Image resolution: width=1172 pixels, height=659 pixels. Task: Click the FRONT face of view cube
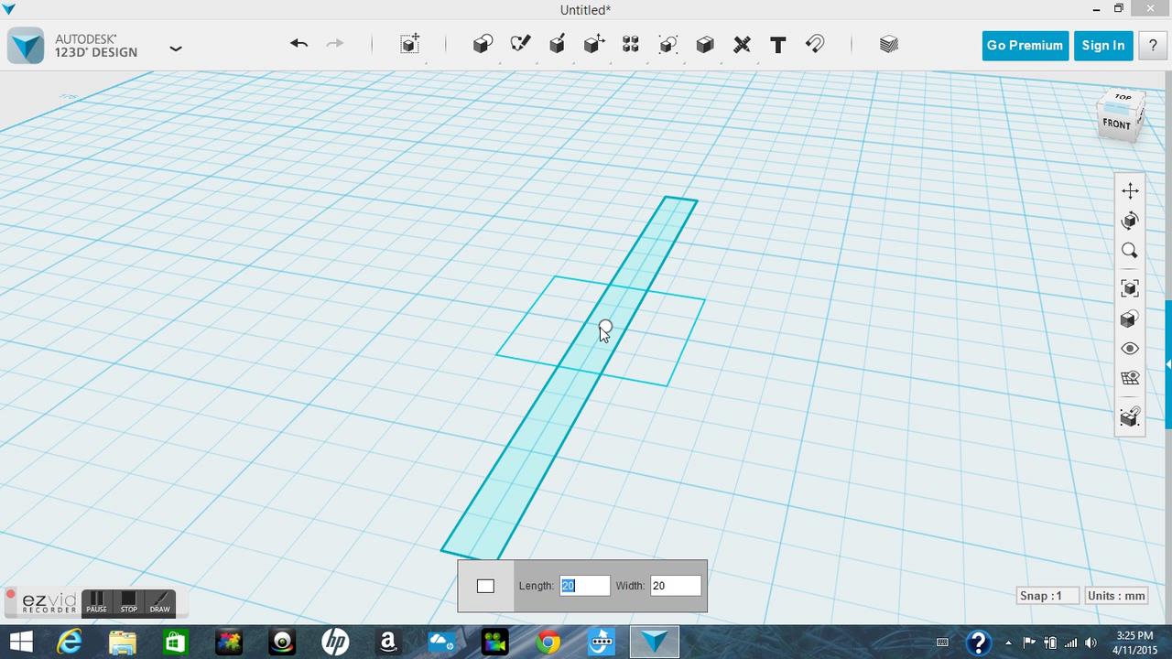pos(1116,124)
